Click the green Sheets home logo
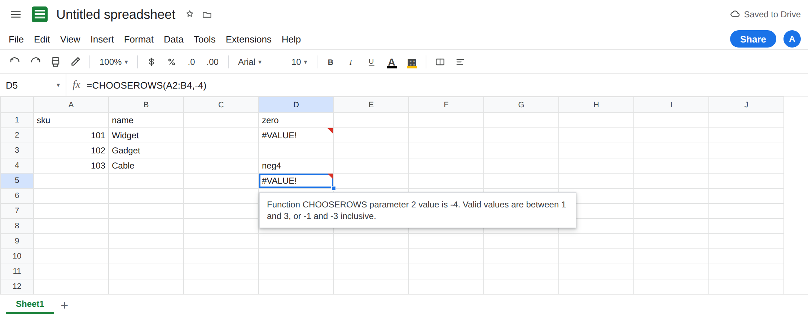This screenshot has height=314, width=808. point(40,14)
